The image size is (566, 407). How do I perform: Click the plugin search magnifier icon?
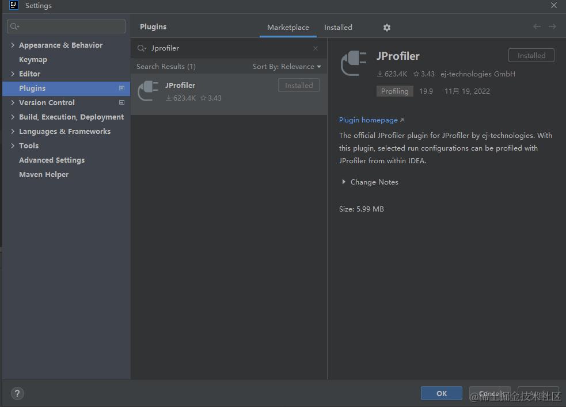click(142, 48)
